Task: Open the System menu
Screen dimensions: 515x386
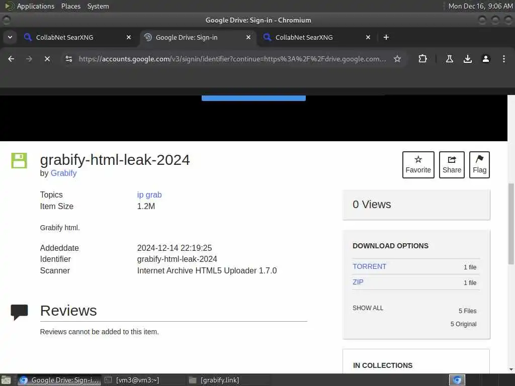Action: coord(98,6)
